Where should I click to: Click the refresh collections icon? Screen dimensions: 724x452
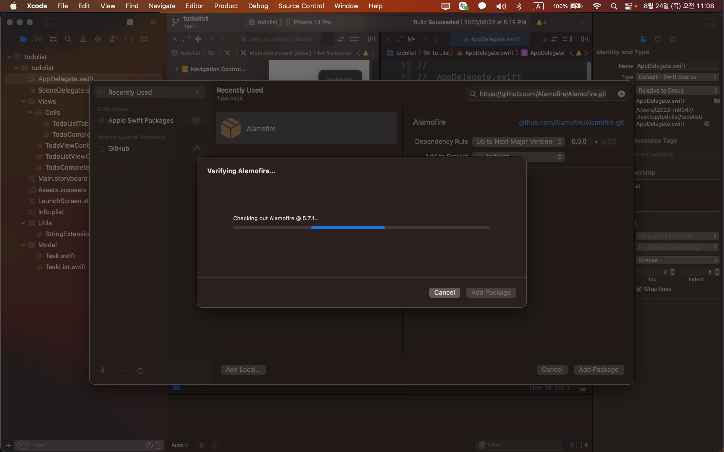140,370
